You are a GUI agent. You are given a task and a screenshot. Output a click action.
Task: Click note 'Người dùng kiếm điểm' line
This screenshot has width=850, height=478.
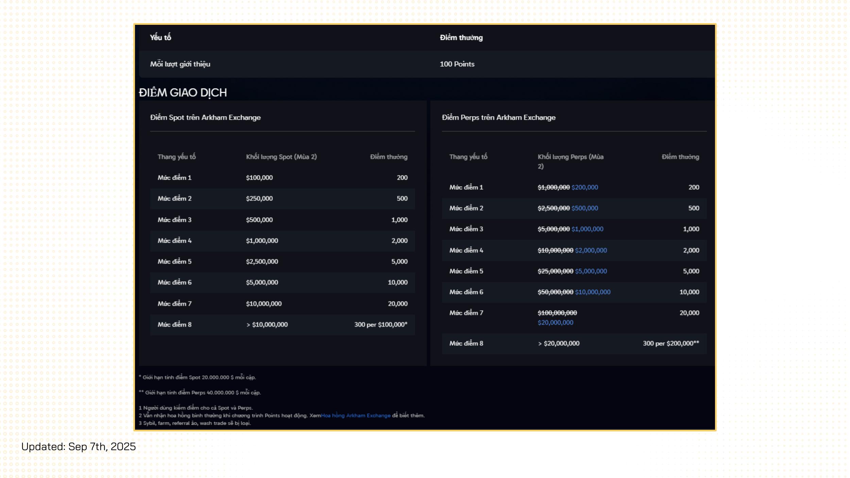pyautogui.click(x=196, y=408)
